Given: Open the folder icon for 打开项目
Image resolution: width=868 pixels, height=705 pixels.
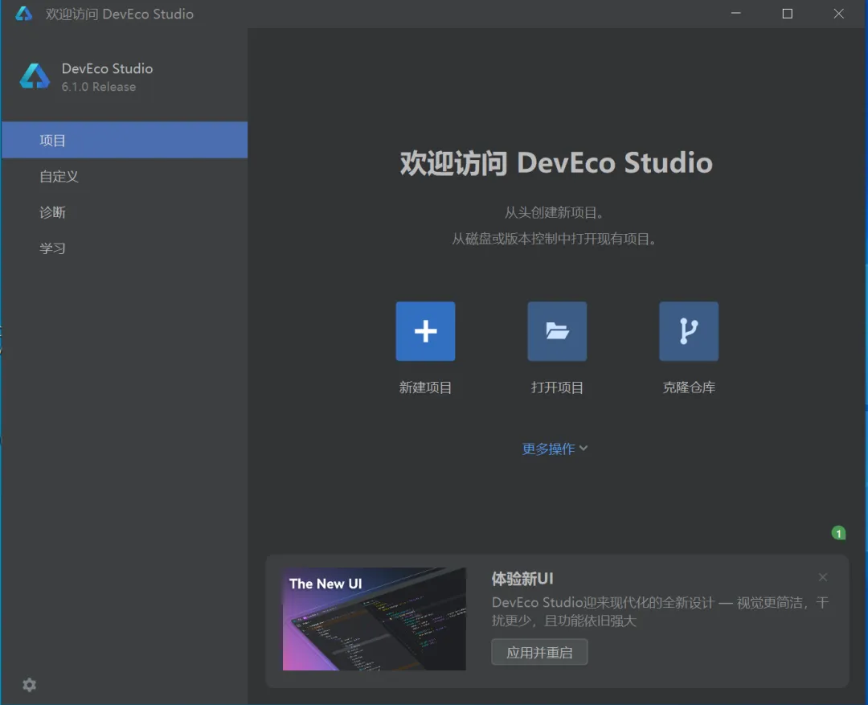Looking at the screenshot, I should click(557, 331).
